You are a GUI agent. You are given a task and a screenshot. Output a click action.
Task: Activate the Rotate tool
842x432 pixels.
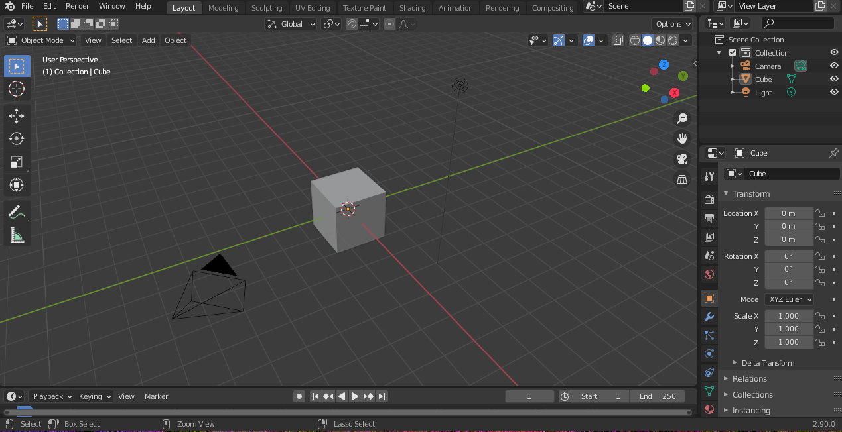[17, 138]
